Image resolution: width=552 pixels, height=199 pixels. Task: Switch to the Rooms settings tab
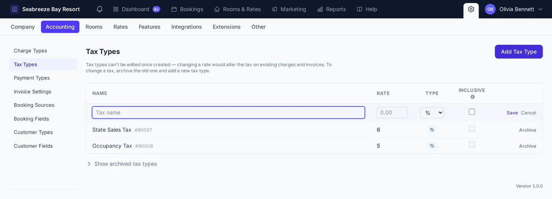[x=94, y=27]
